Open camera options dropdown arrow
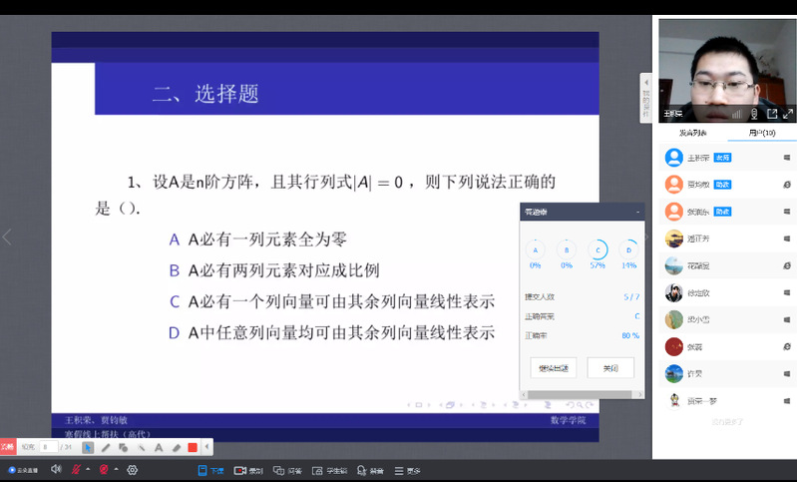797x482 pixels. pos(116,470)
